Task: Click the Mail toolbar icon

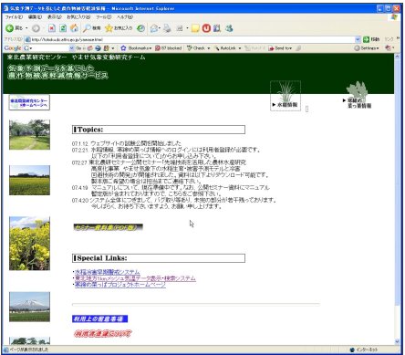Action: 154,28
